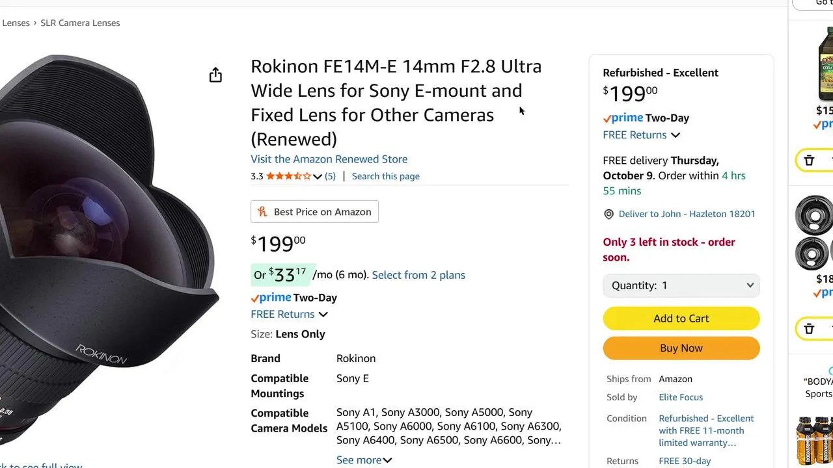The image size is (833, 468).
Task: Click the share icon beside product image
Action: tap(215, 75)
